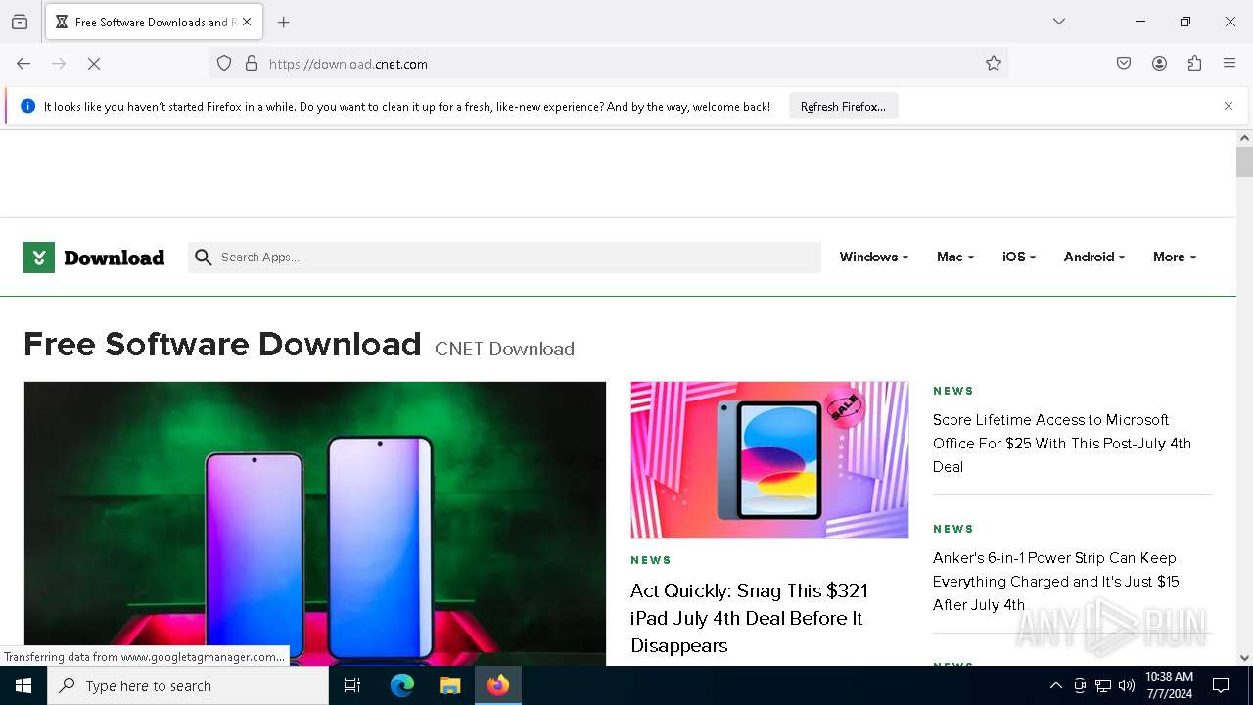1253x705 pixels.
Task: Open volume control tray icon
Action: [1127, 685]
